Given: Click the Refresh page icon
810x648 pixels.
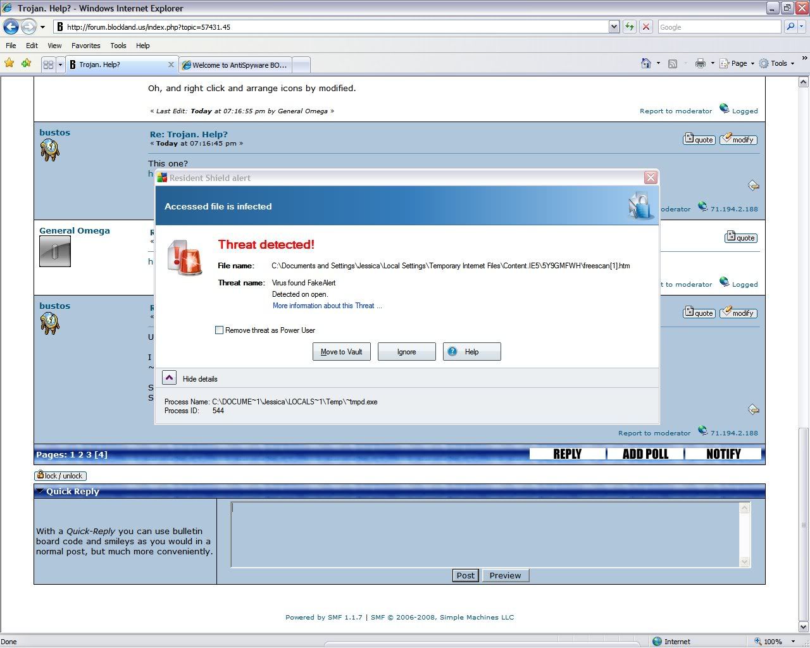Looking at the screenshot, I should (x=630, y=27).
